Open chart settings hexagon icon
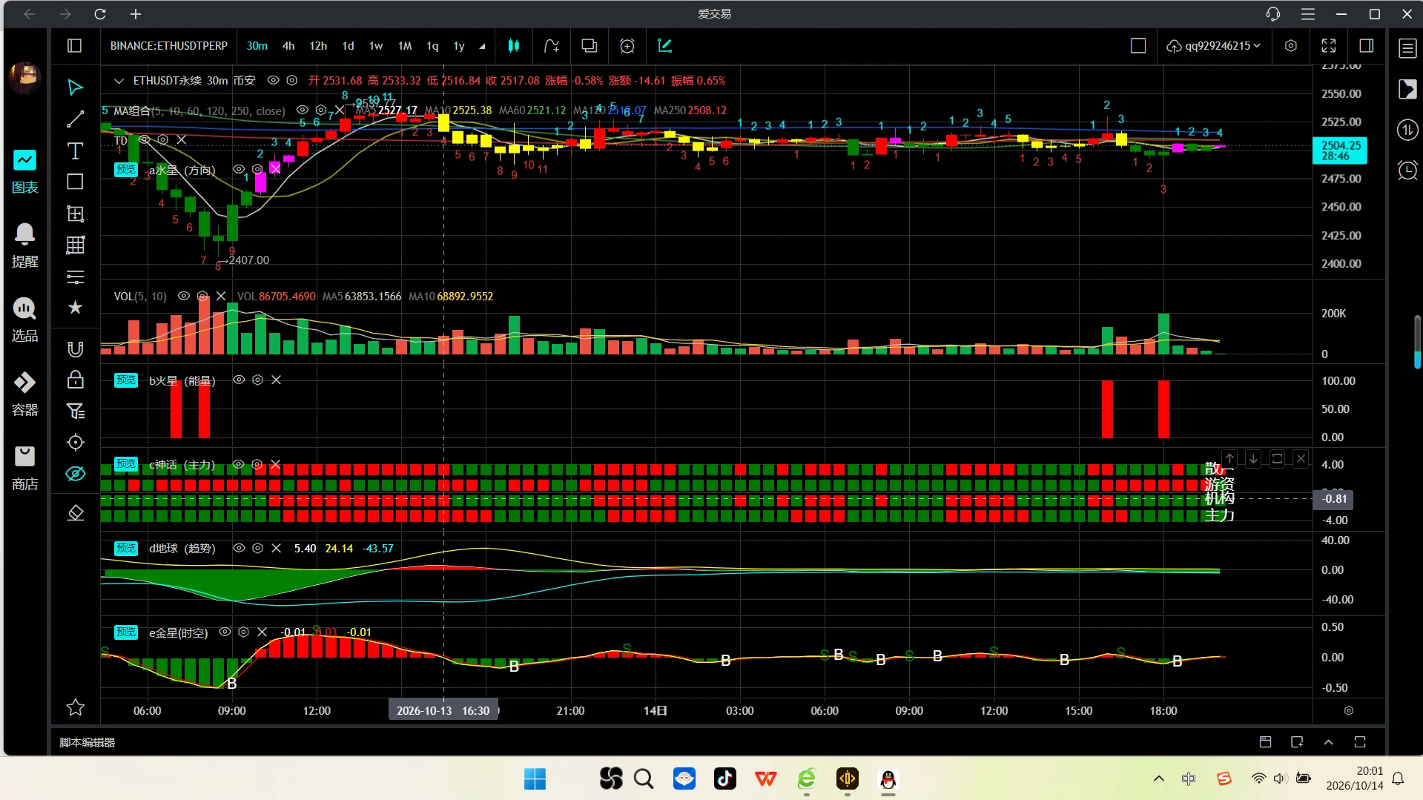This screenshot has height=800, width=1423. [1291, 46]
